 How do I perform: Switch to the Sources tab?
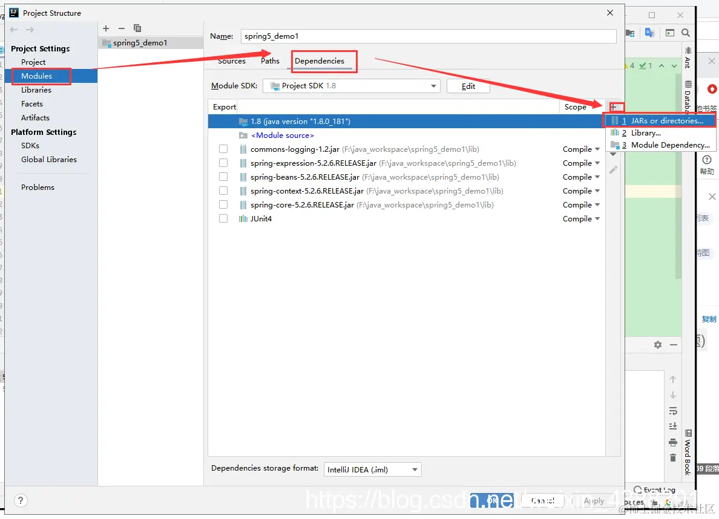click(232, 61)
